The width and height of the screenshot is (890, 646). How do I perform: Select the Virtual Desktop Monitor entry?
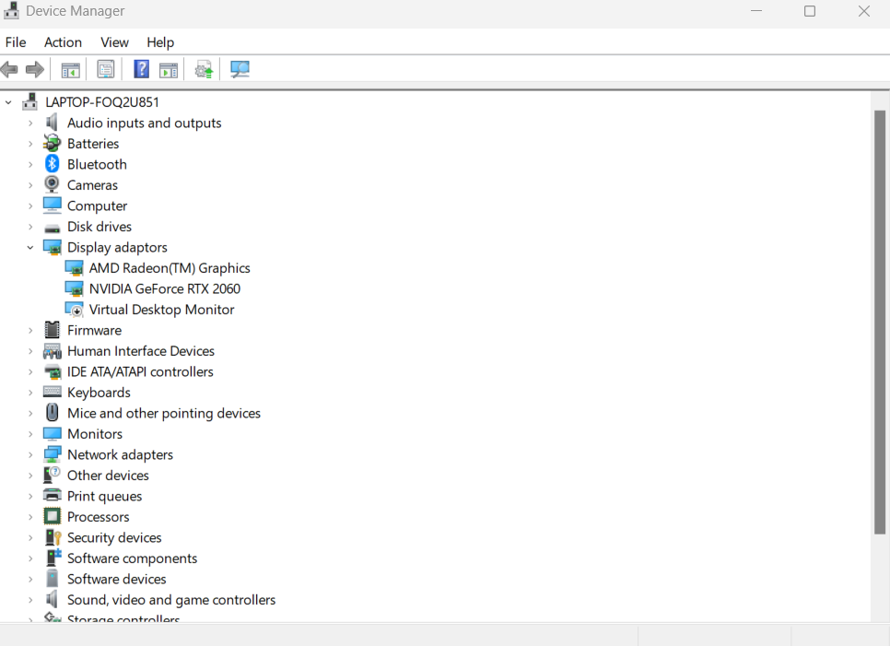(x=161, y=310)
